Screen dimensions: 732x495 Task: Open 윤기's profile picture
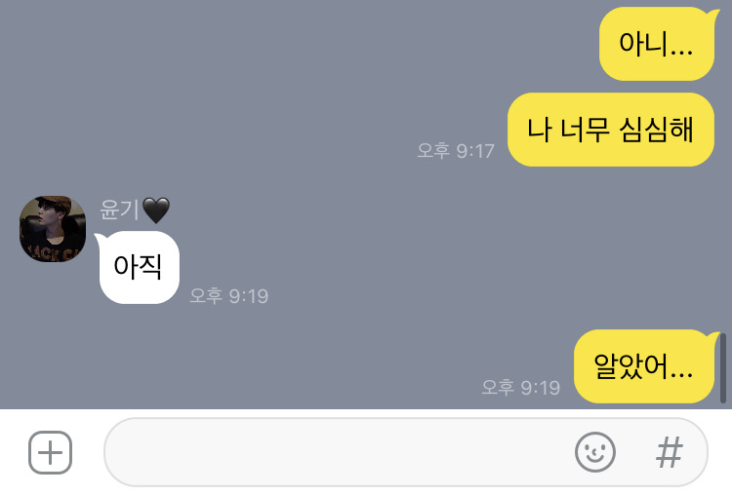pos(53,228)
